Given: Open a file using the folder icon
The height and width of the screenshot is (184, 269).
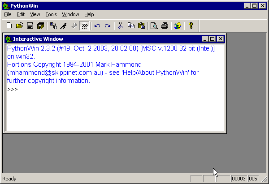Looking at the screenshot, I should click(x=20, y=26).
